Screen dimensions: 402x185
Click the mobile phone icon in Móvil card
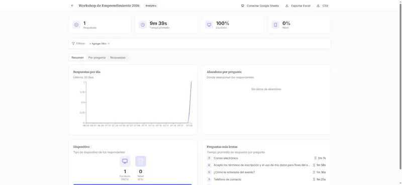(x=275, y=25)
